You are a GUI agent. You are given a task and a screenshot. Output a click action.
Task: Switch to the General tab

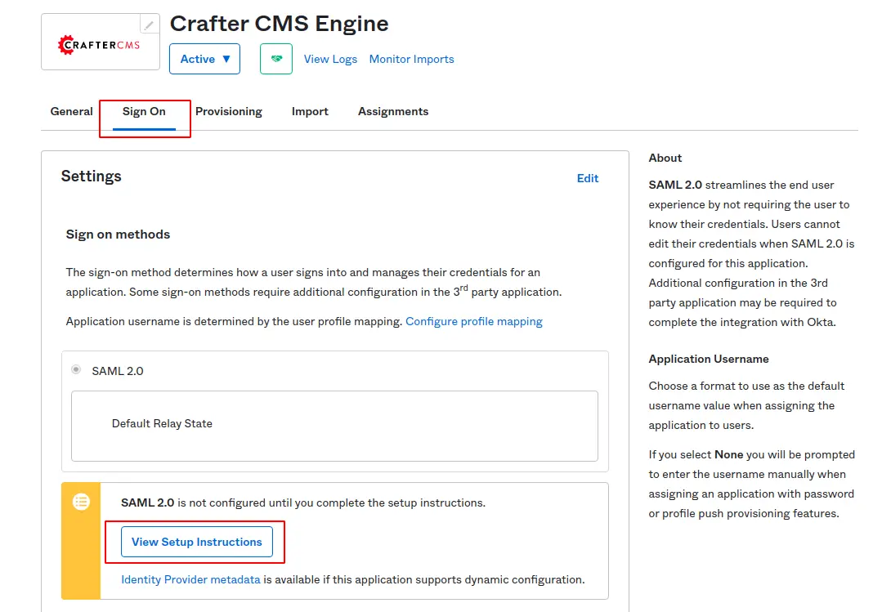72,111
